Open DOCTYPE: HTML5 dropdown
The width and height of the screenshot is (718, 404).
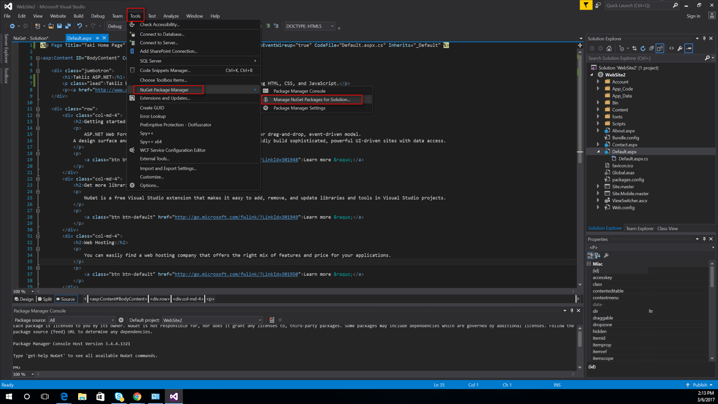click(310, 26)
